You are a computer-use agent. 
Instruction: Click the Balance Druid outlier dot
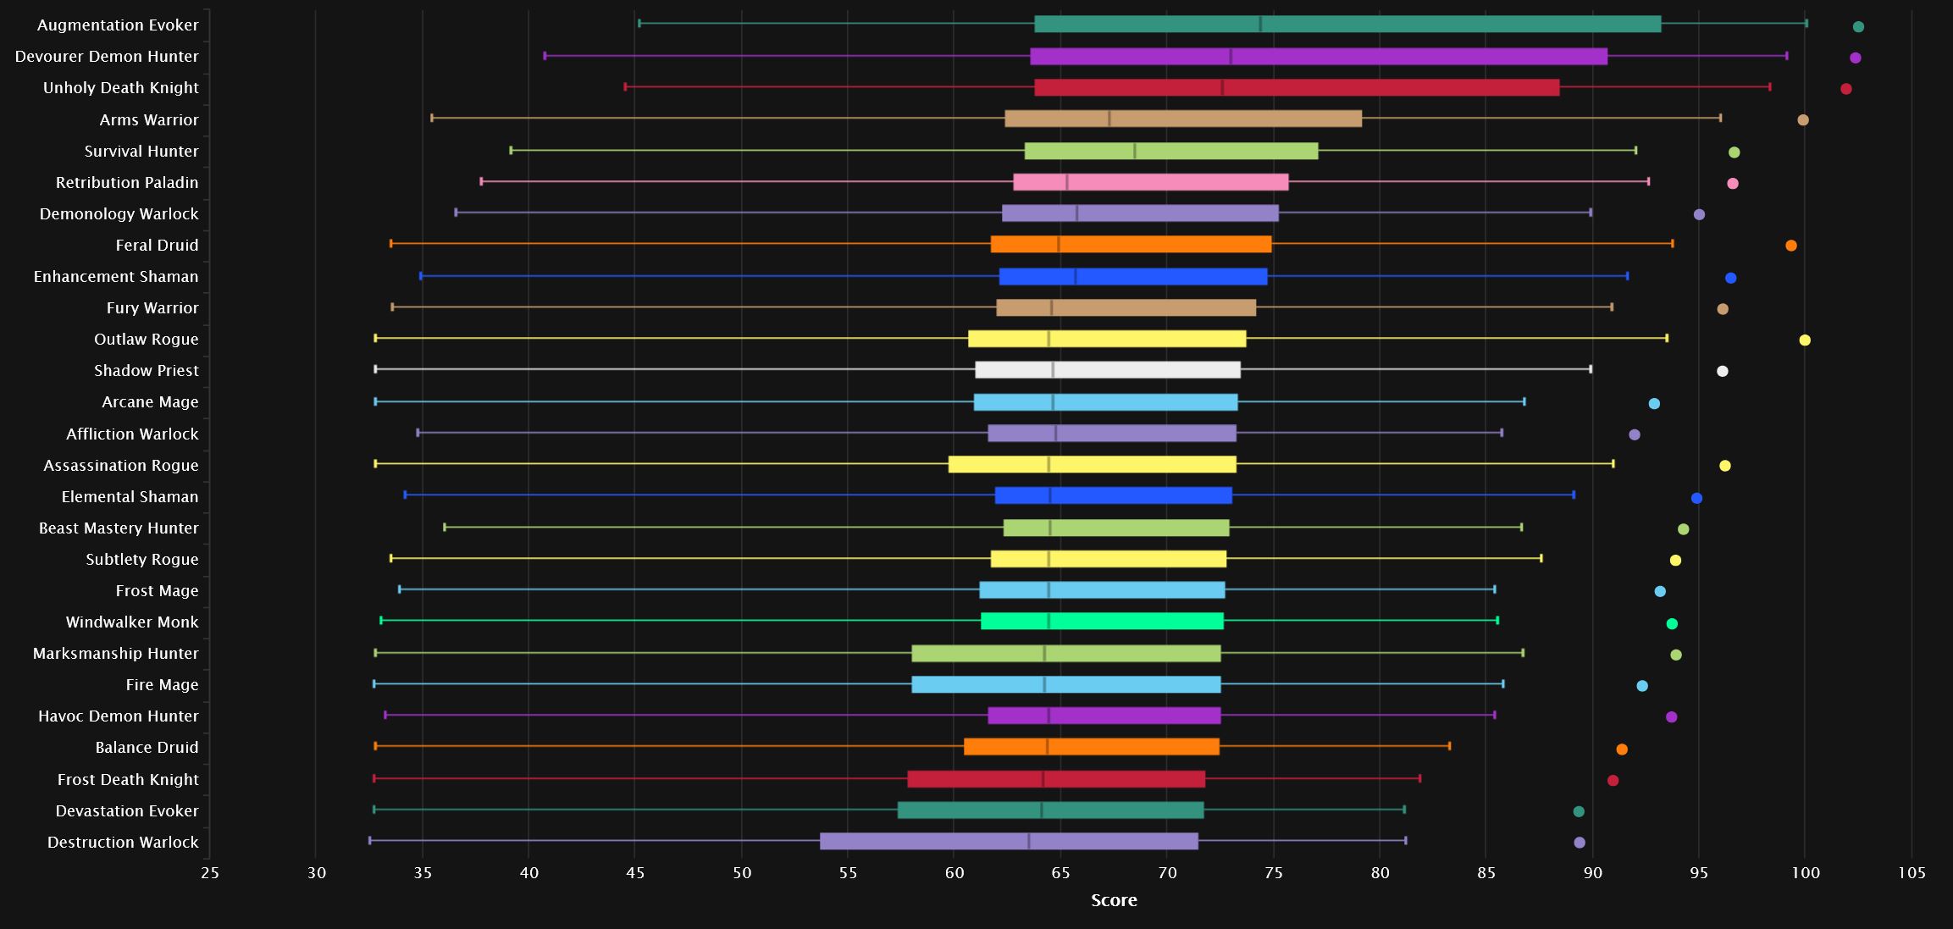tap(1622, 749)
